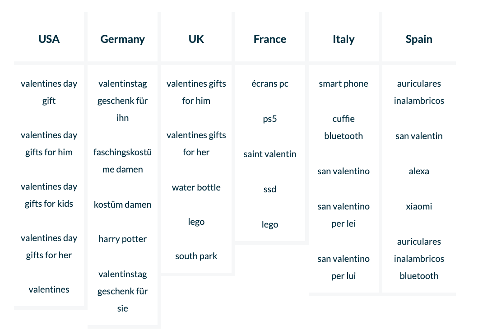Click 'water bottle' in UK column
The height and width of the screenshot is (335, 492).
(196, 187)
